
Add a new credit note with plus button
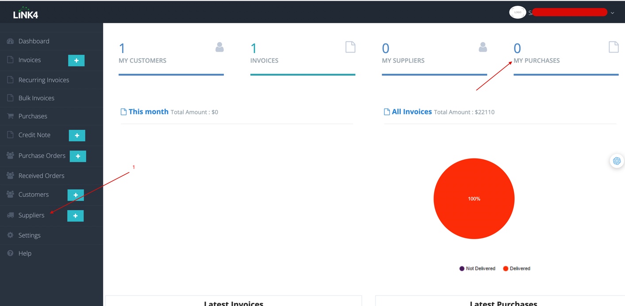(77, 136)
